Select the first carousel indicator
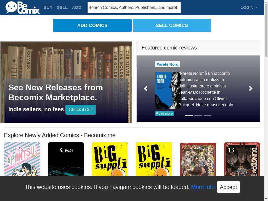 pos(189,116)
